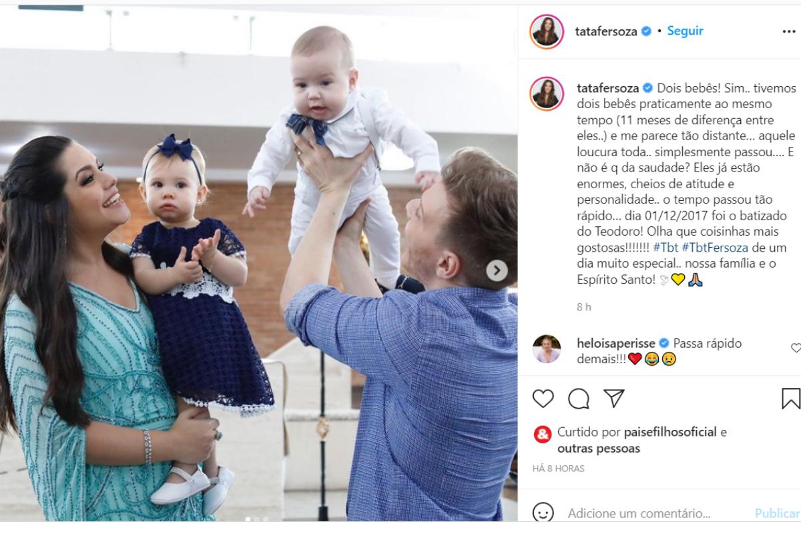Open the comment bubble icon
This screenshot has height=534, width=801.
[x=579, y=398]
